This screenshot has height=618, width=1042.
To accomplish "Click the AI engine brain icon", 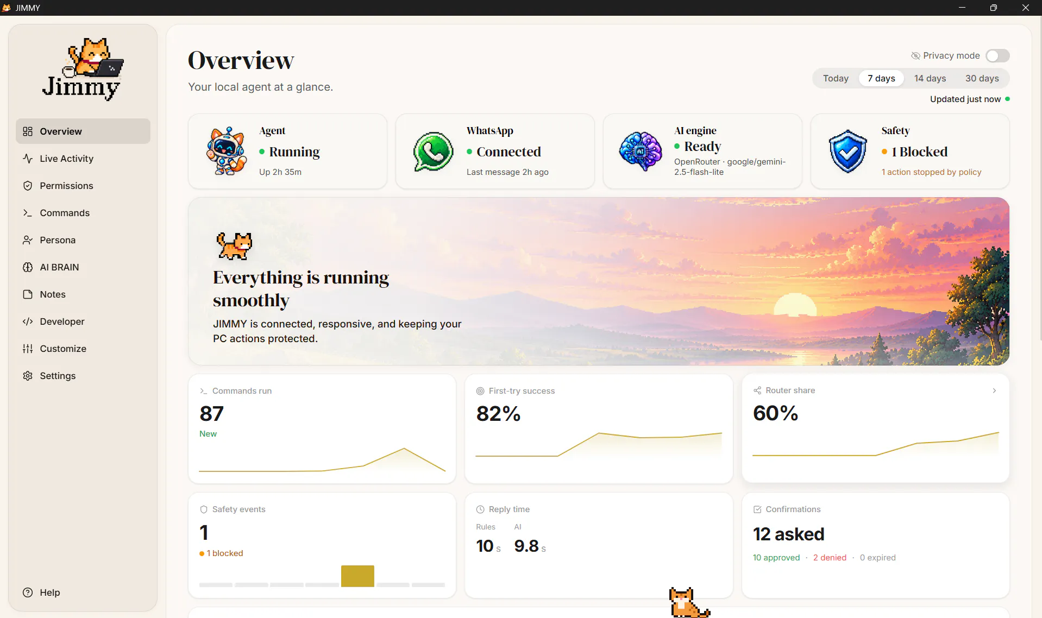I will click(641, 152).
